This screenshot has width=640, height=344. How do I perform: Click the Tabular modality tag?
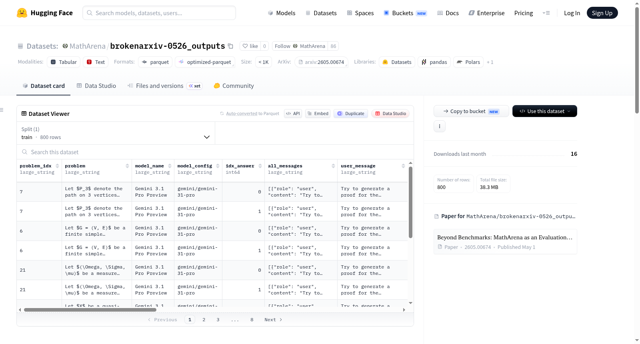64,62
